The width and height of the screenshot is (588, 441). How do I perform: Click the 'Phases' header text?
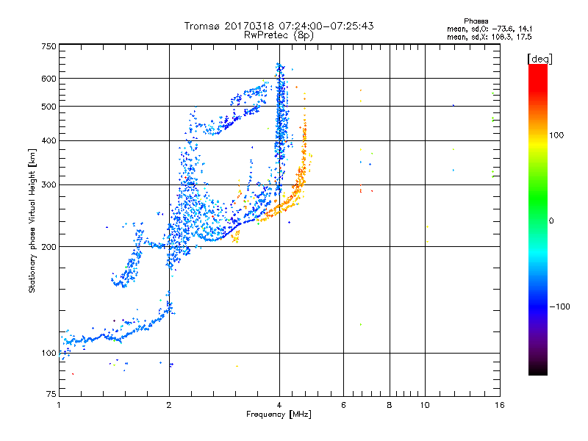coord(476,21)
